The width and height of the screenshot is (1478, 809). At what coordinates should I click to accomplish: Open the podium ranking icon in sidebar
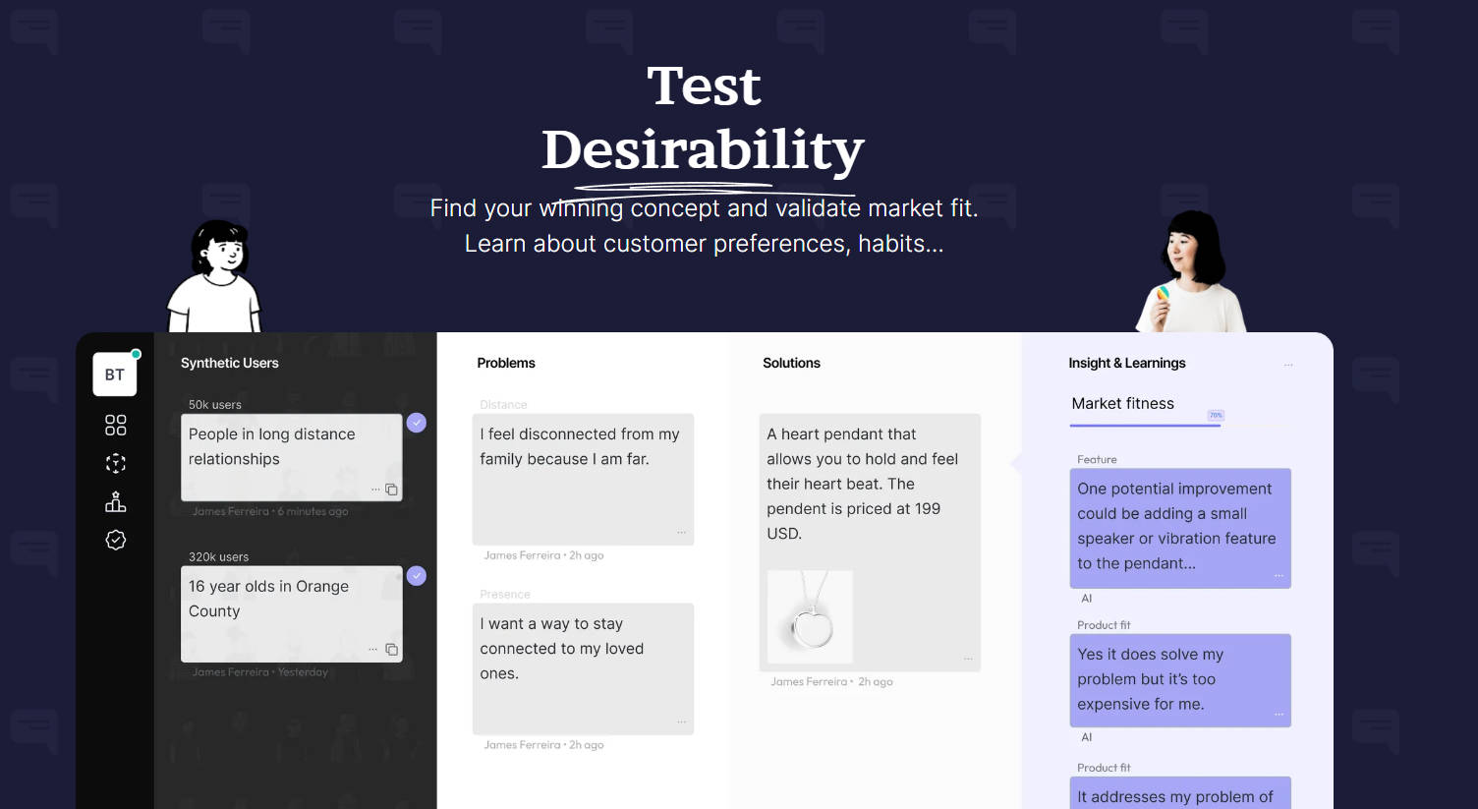pos(115,502)
